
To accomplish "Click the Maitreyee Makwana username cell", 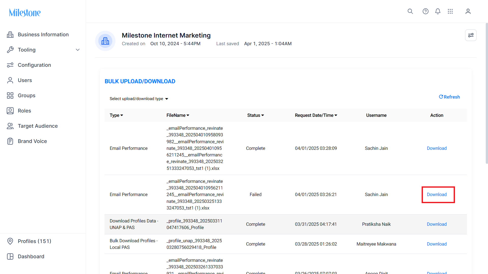I will tap(376, 244).
